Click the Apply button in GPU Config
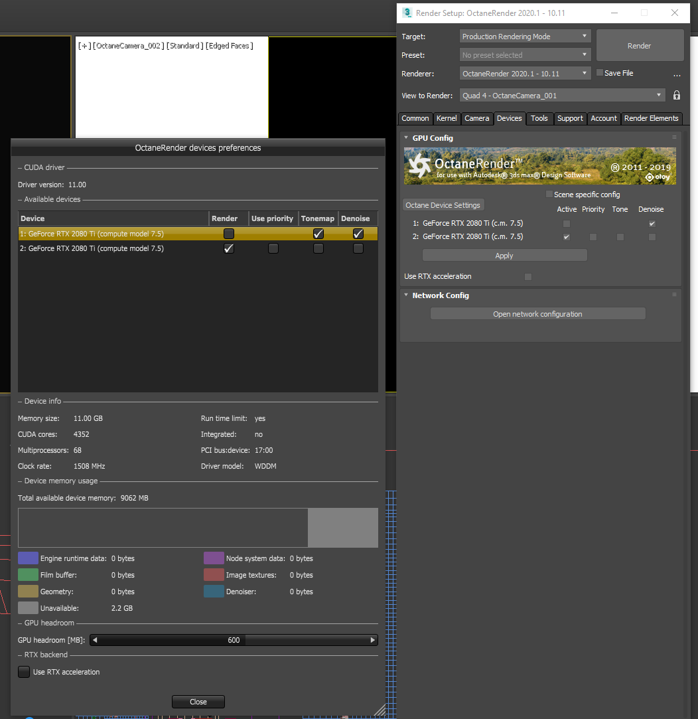 [505, 256]
